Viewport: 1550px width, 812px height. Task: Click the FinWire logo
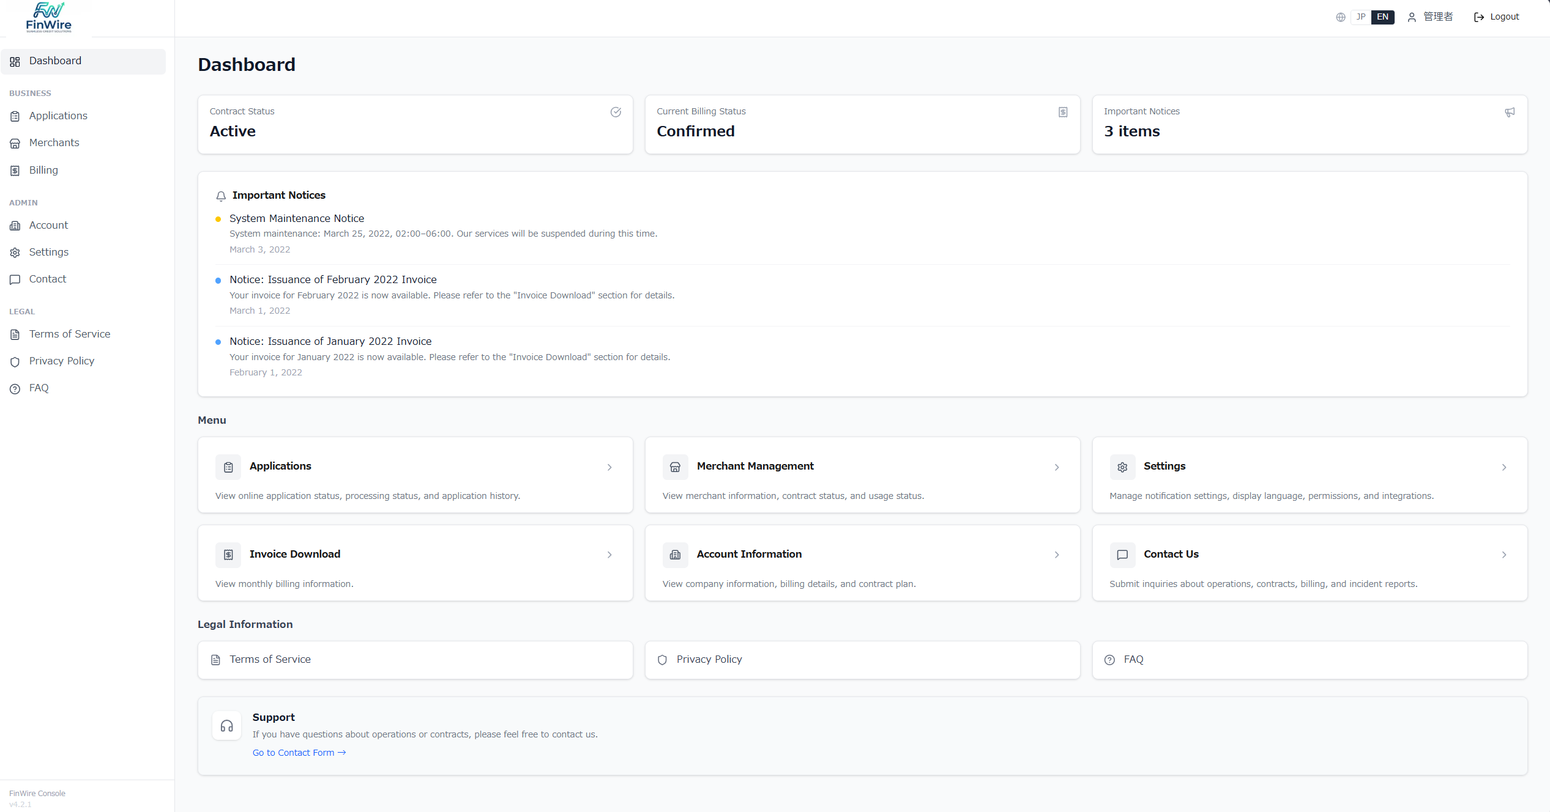[x=48, y=17]
